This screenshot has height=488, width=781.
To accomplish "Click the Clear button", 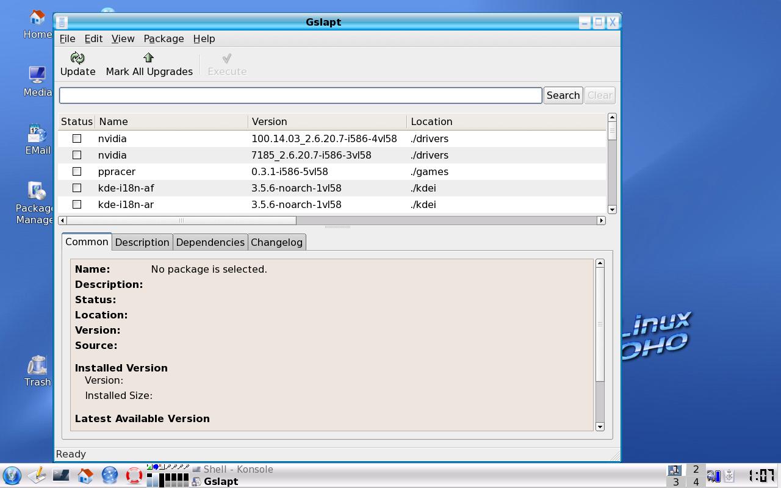I will click(600, 95).
